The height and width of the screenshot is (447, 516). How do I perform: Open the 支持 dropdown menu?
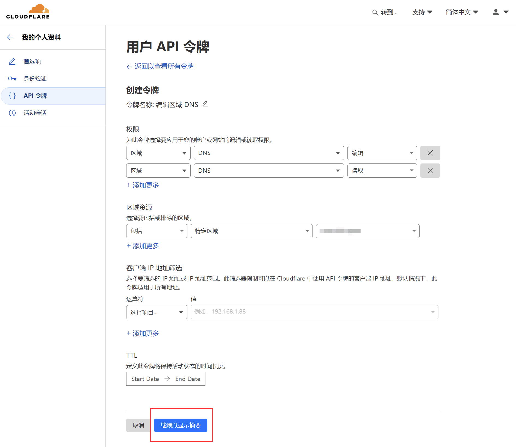coord(422,12)
